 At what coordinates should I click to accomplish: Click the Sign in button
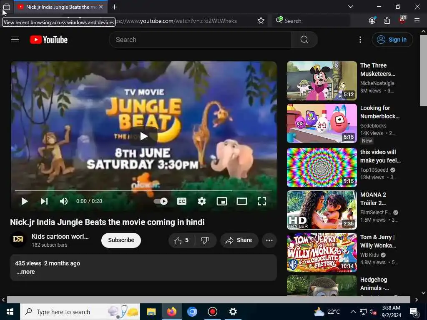[392, 40]
